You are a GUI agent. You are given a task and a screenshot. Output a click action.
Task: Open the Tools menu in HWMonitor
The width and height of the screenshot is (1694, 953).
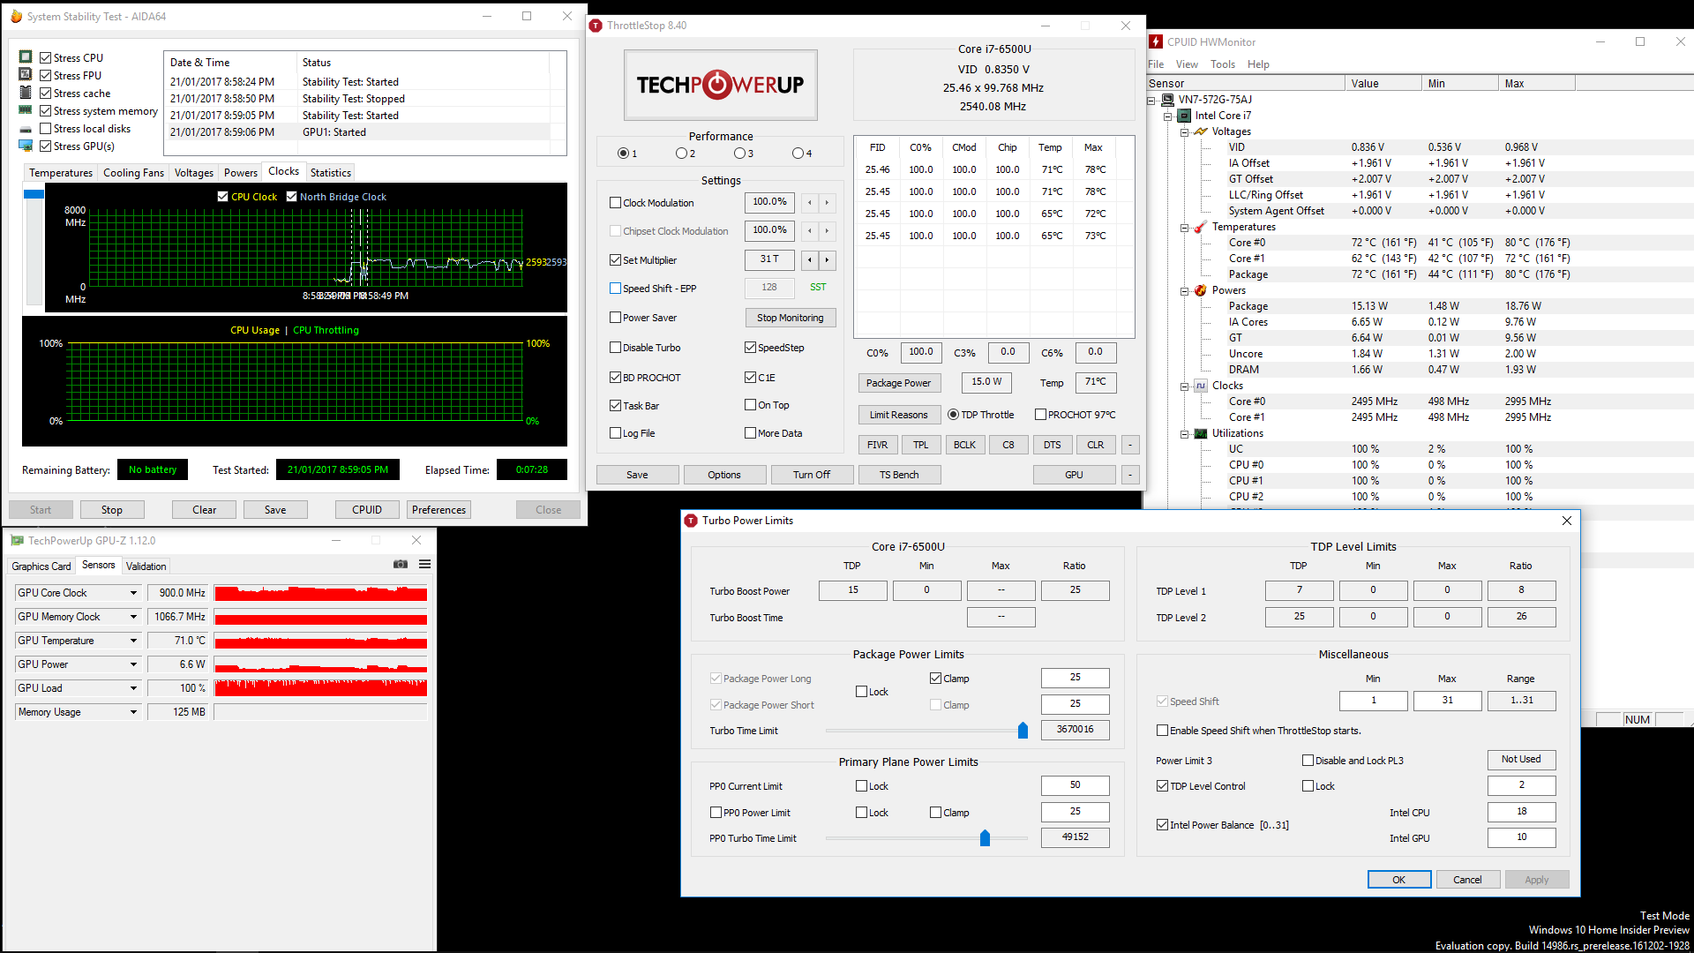tap(1222, 64)
